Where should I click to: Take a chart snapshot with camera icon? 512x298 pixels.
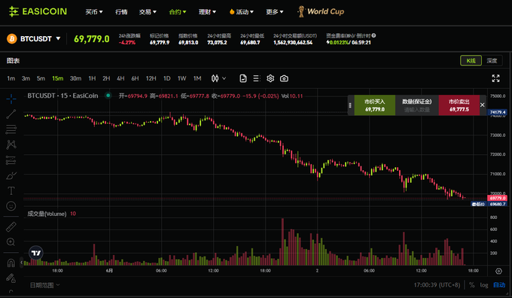coord(284,78)
